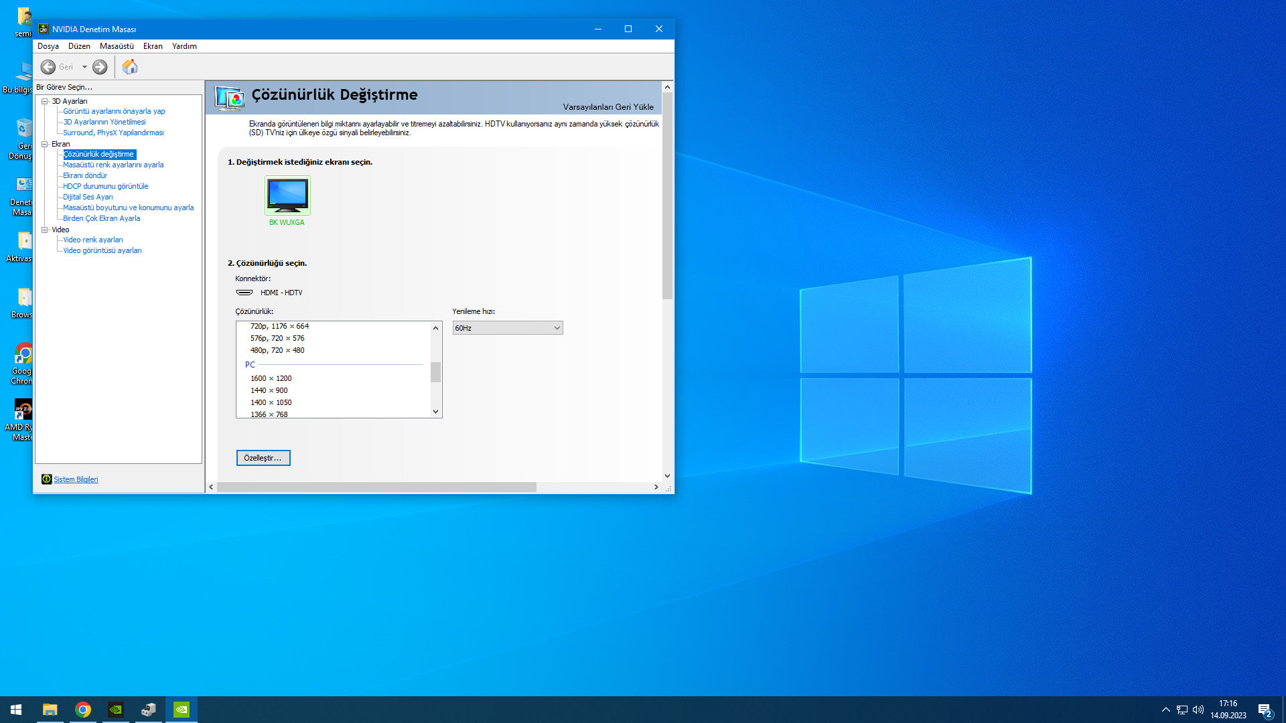Viewport: 1286px width, 723px height.
Task: Open the Windows Start menu
Action: [x=16, y=710]
